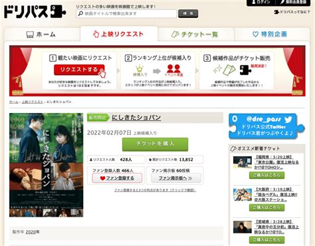Click the 上映リクエスト breadcrumb link
The height and width of the screenshot is (246, 315).
click(33, 102)
